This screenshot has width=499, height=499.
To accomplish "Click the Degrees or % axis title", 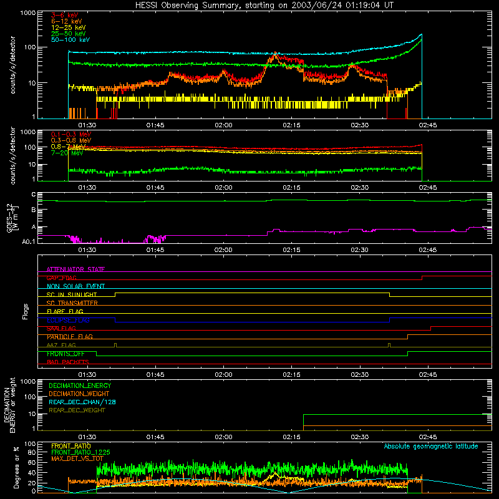I will tap(16, 467).
